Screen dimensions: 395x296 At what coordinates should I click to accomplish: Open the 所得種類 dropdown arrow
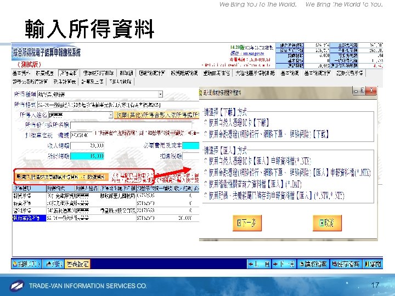[x=160, y=94]
